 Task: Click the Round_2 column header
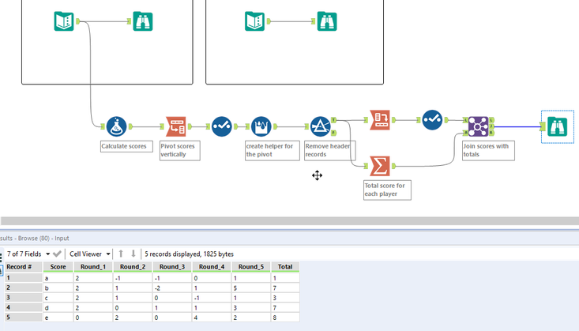pos(133,267)
